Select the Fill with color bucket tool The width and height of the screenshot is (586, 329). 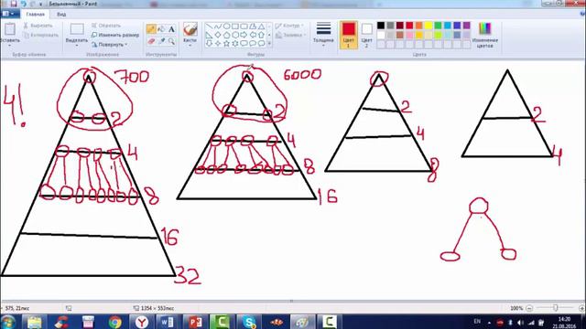coord(161,29)
